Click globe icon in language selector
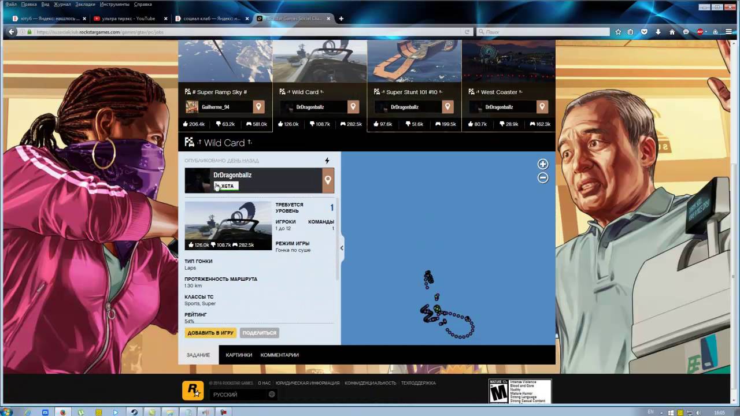The height and width of the screenshot is (416, 740). click(x=272, y=395)
